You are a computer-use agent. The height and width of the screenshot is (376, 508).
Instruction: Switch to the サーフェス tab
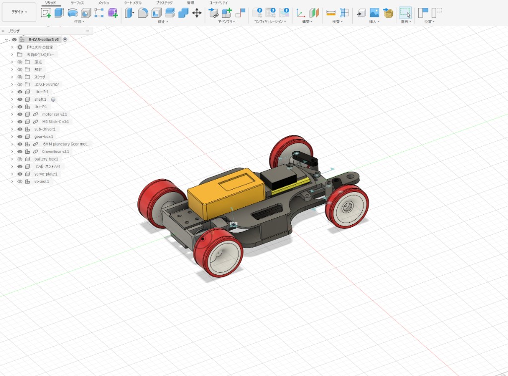pos(77,2)
